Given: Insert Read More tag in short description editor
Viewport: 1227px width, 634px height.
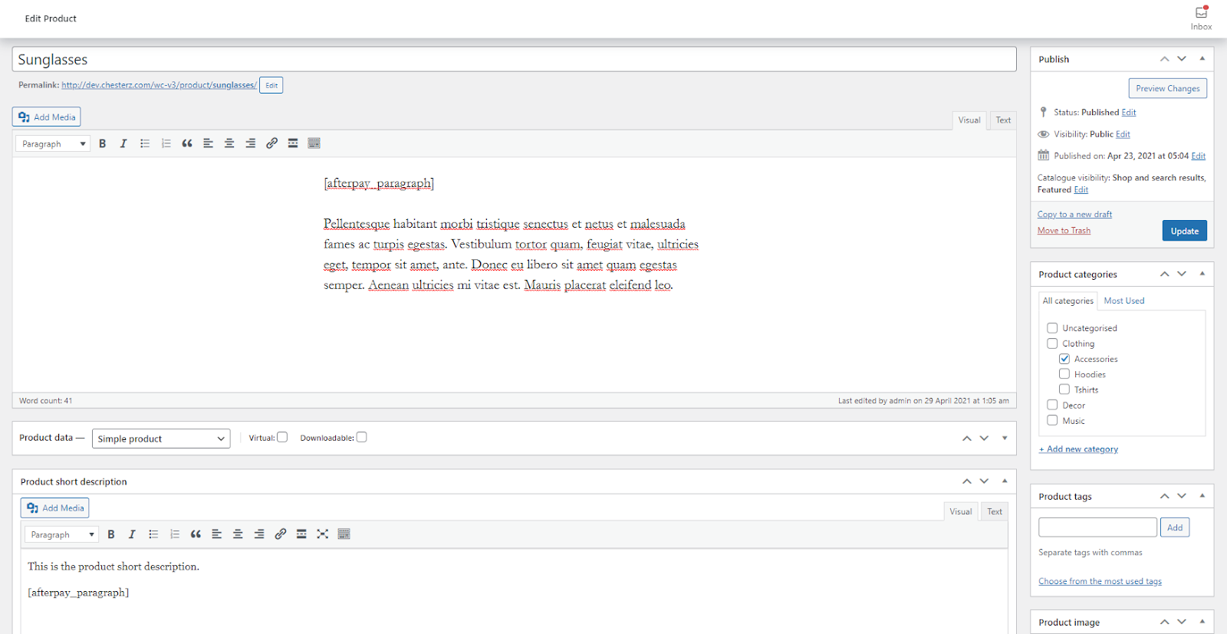Looking at the screenshot, I should click(x=301, y=534).
